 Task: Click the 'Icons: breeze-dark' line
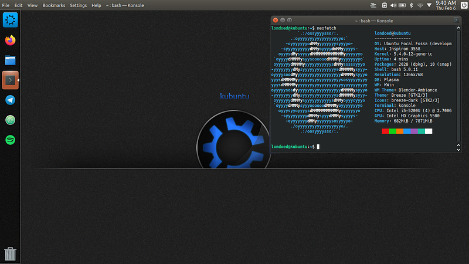tap(407, 100)
